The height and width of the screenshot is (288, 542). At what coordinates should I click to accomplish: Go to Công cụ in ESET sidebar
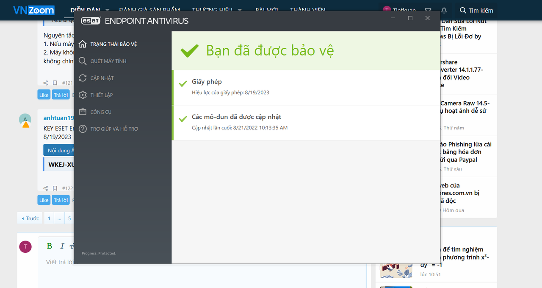click(101, 112)
